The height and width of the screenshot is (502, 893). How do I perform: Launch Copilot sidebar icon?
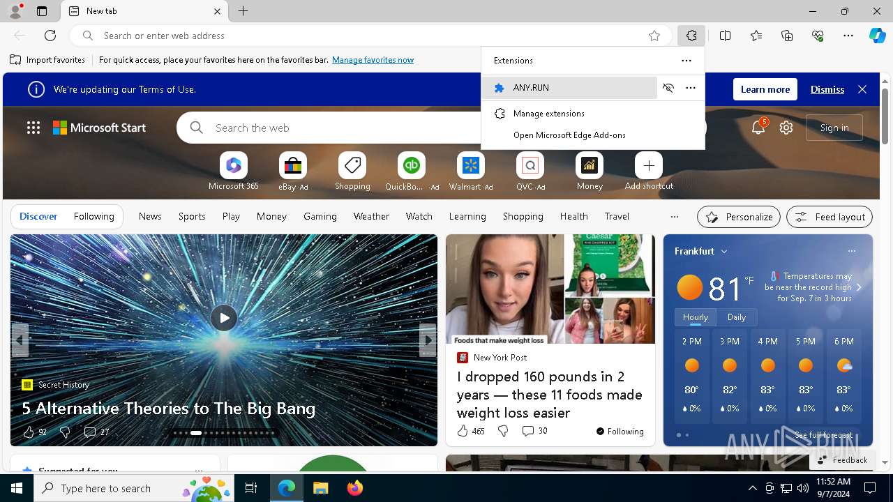pyautogui.click(x=877, y=36)
